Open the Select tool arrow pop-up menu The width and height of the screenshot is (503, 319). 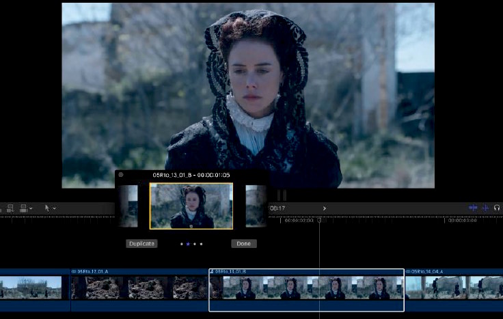point(54,208)
